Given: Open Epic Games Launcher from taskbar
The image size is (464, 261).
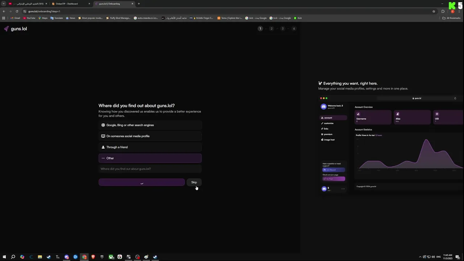Looking at the screenshot, I should tap(102, 257).
